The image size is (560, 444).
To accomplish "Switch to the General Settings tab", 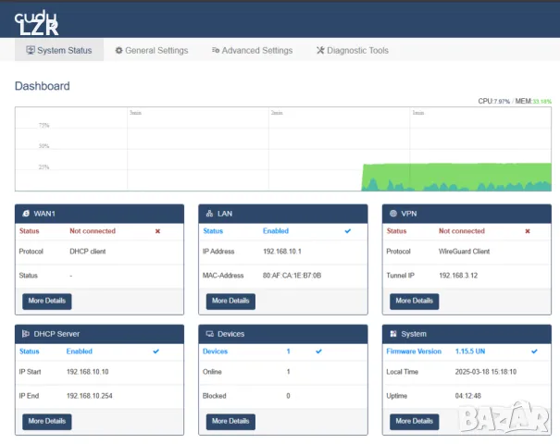I will [x=151, y=51].
